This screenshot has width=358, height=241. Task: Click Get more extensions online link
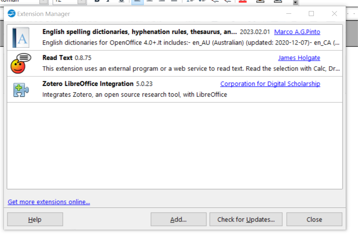(x=49, y=202)
